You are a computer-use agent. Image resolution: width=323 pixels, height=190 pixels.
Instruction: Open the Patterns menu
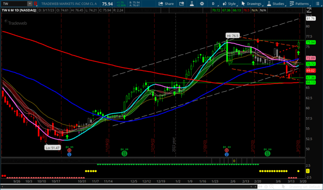point(300,4)
